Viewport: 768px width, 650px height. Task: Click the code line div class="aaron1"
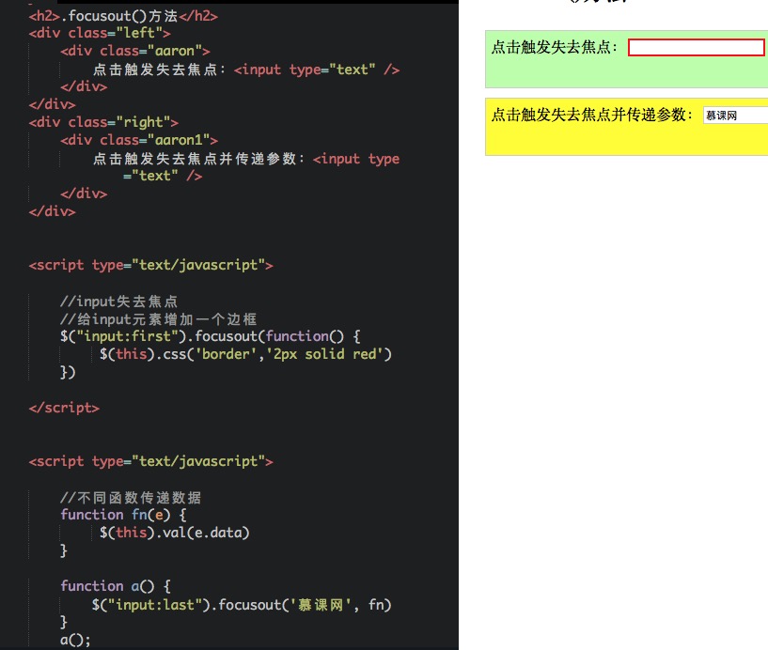click(139, 141)
